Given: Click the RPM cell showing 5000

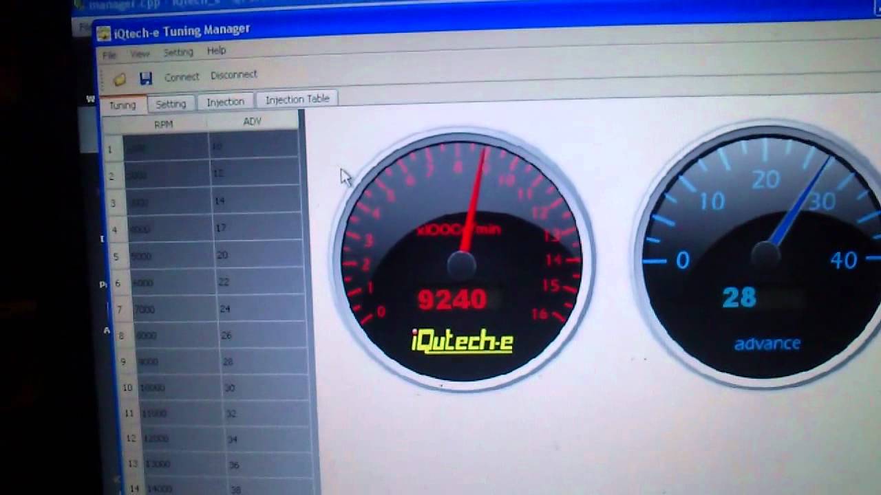Looking at the screenshot, I should coord(171,256).
